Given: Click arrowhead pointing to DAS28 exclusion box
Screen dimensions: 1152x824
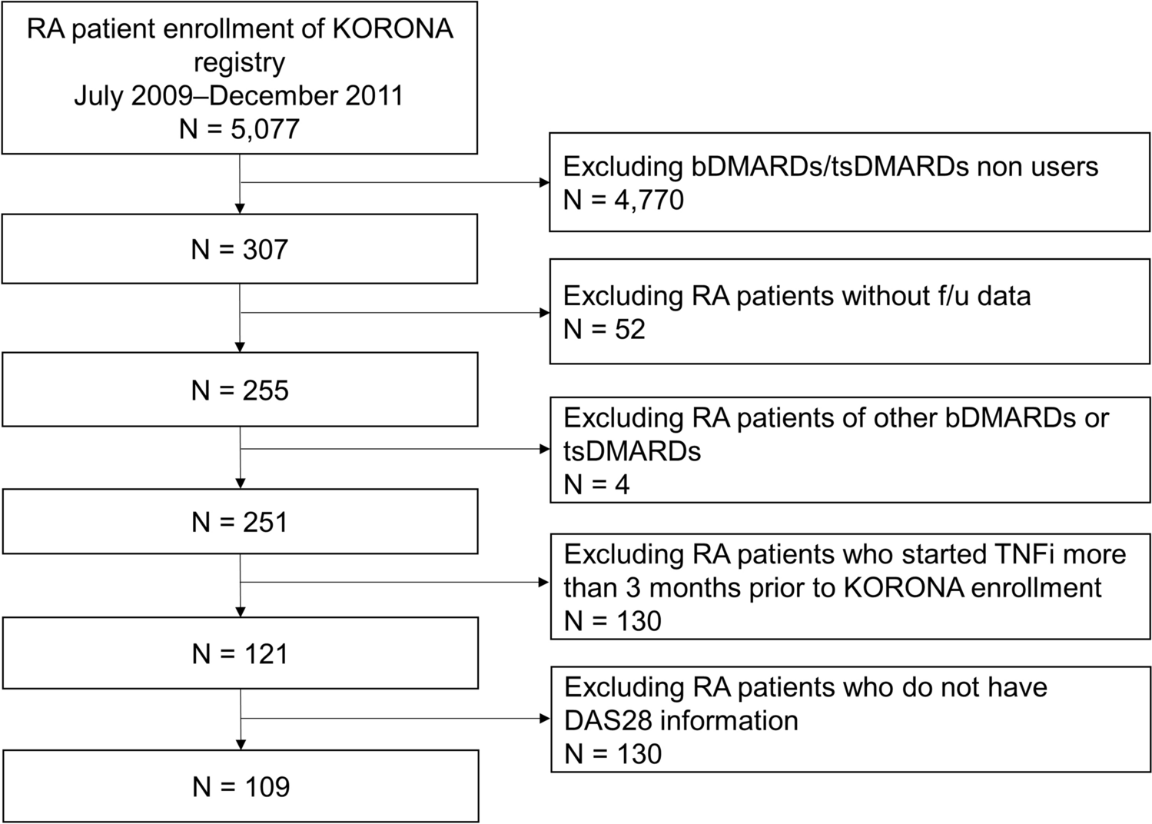Looking at the screenshot, I should [x=546, y=719].
